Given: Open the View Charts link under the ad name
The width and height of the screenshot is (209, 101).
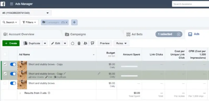Looking at the screenshot, I should pyautogui.click(x=36, y=77).
